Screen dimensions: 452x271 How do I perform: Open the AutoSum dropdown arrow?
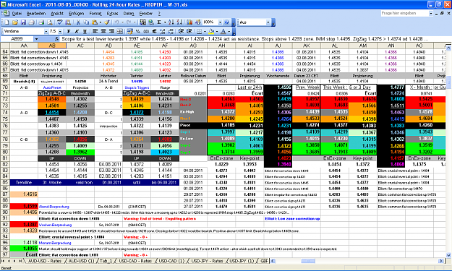coord(165,22)
